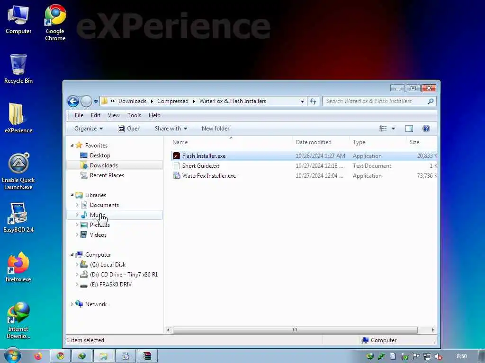Select the Recycle Bin icon
Screen dimensions: 485x363
coord(18,69)
